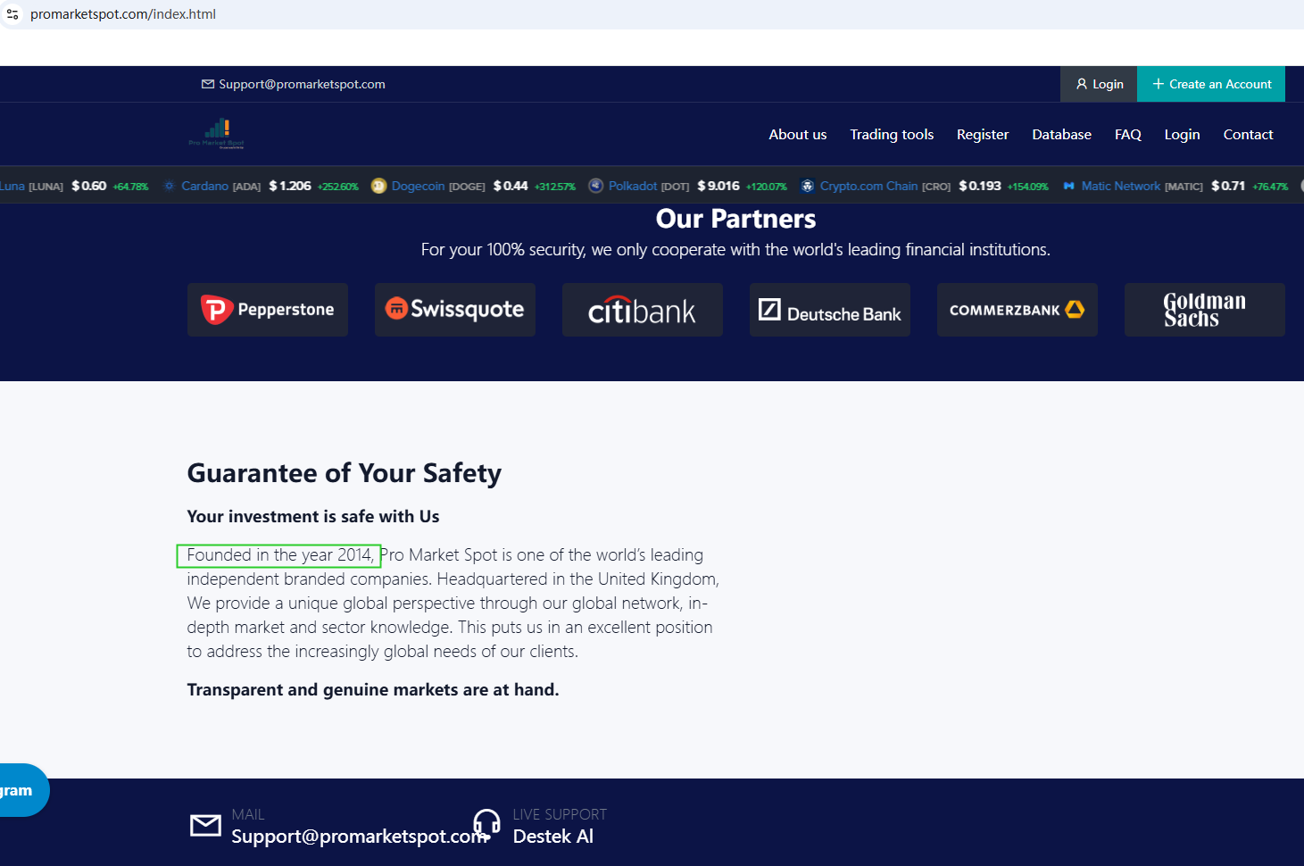The height and width of the screenshot is (866, 1304).
Task: Open the Telegram floating button
Action: point(23,790)
